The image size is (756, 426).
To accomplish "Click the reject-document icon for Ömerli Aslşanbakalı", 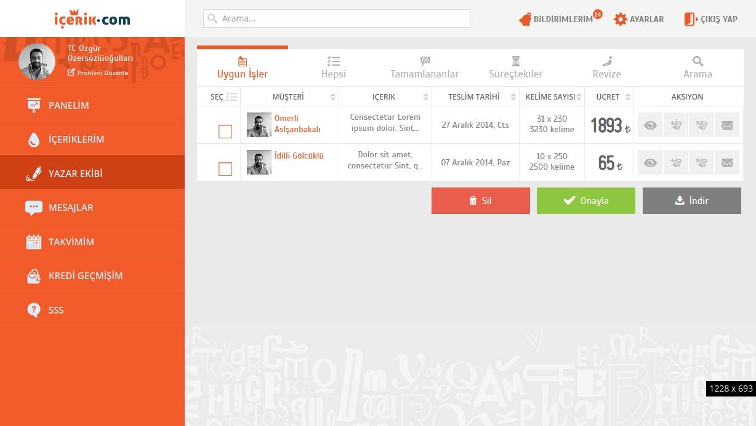I will click(701, 125).
